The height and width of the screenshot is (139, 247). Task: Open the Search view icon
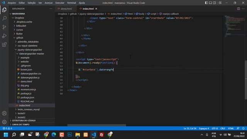[4, 18]
